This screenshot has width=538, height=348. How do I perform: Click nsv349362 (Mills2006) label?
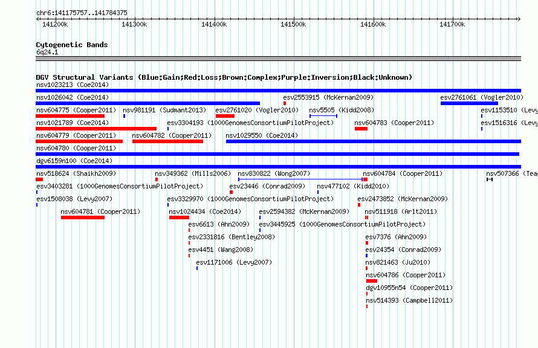coord(193,173)
